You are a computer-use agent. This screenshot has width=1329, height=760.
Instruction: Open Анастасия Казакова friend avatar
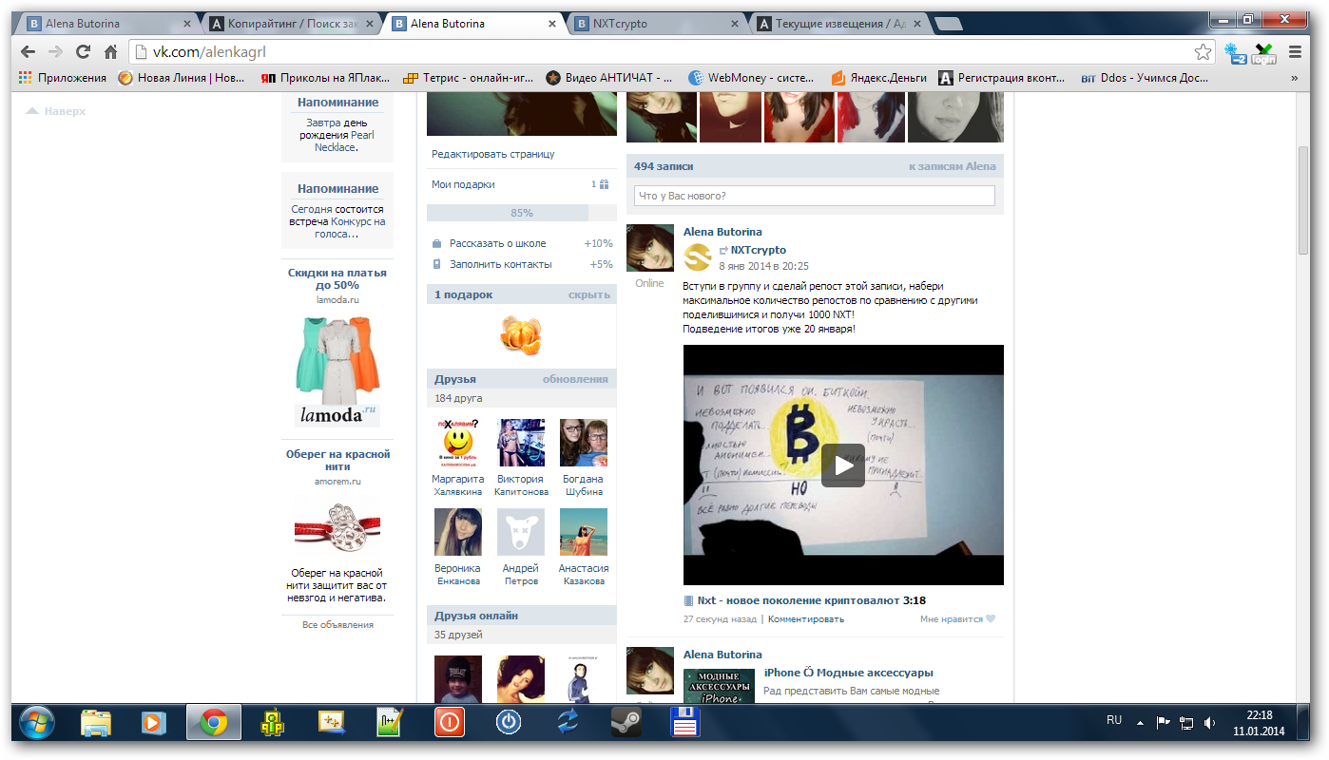point(584,532)
